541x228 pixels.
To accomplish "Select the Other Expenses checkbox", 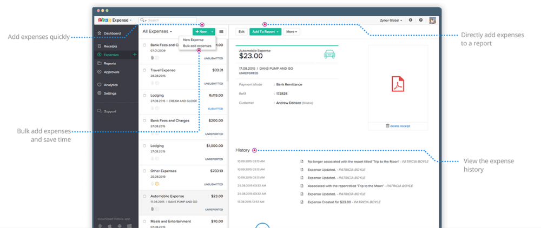I will point(144,171).
